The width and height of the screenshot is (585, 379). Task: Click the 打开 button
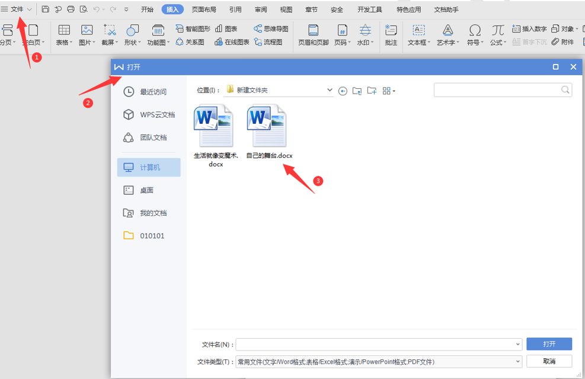549,343
